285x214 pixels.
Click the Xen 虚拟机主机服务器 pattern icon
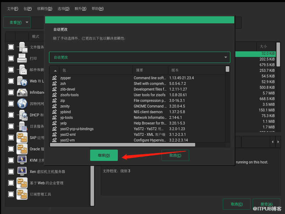tap(22, 172)
